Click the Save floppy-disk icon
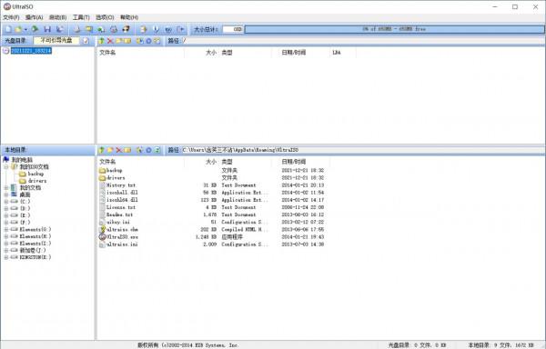 pos(47,30)
